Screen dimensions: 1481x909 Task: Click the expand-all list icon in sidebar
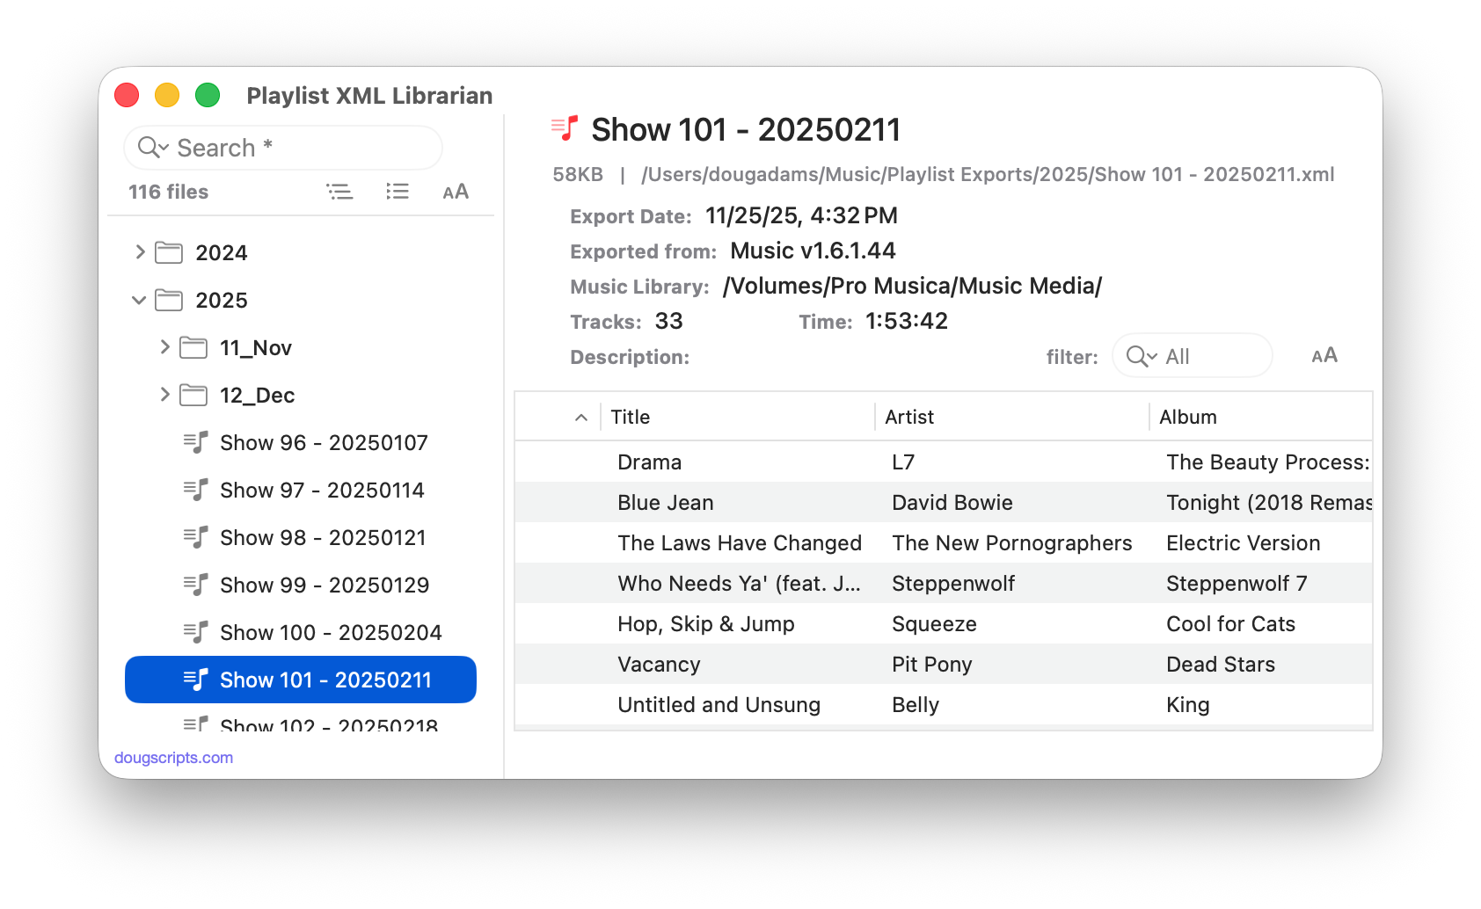398,192
